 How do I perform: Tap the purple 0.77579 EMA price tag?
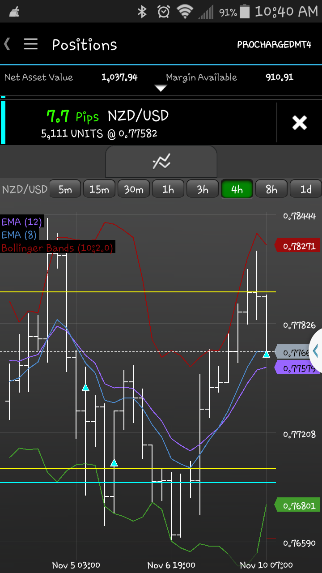pyautogui.click(x=297, y=368)
